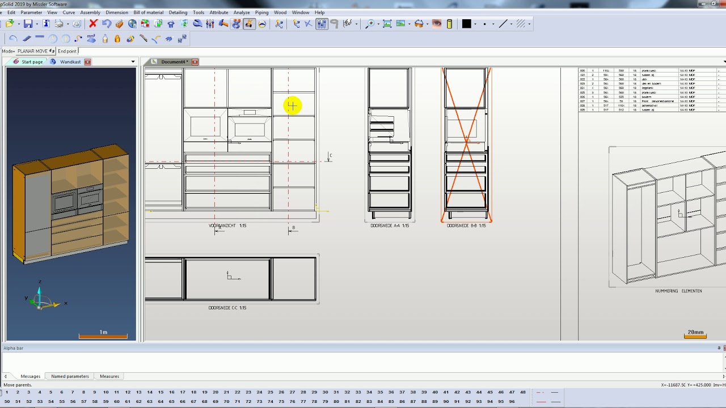The image size is (726, 408).
Task: Click the globe icon in toolbar
Action: click(132, 24)
